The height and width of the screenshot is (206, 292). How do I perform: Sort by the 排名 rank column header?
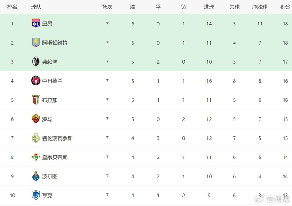point(12,7)
